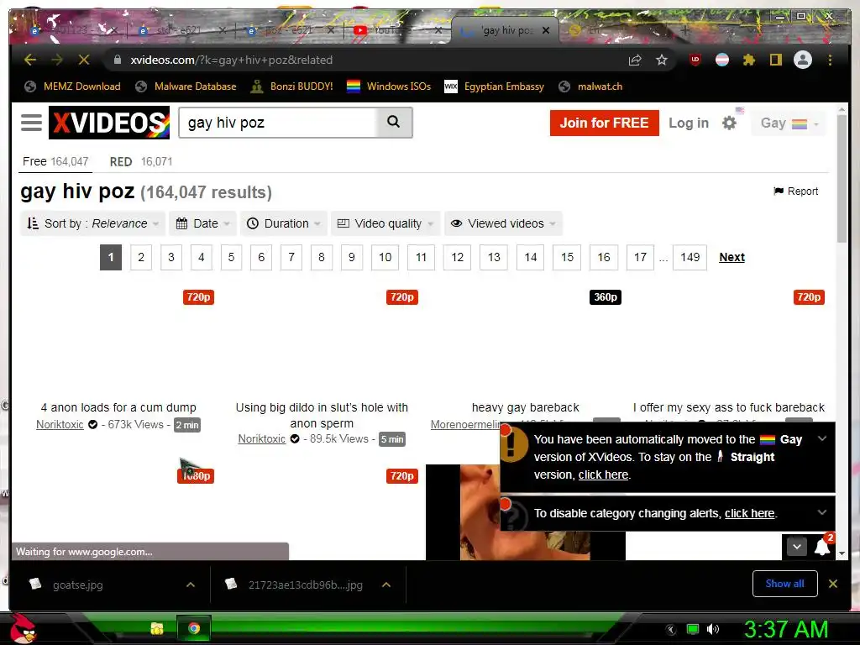
Task: Switch to the Free results tab
Action: click(x=55, y=161)
